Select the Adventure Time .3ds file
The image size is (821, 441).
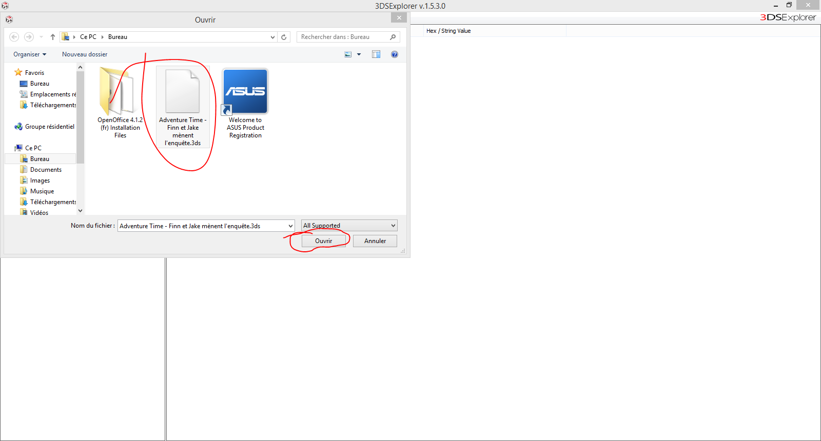coord(183,107)
